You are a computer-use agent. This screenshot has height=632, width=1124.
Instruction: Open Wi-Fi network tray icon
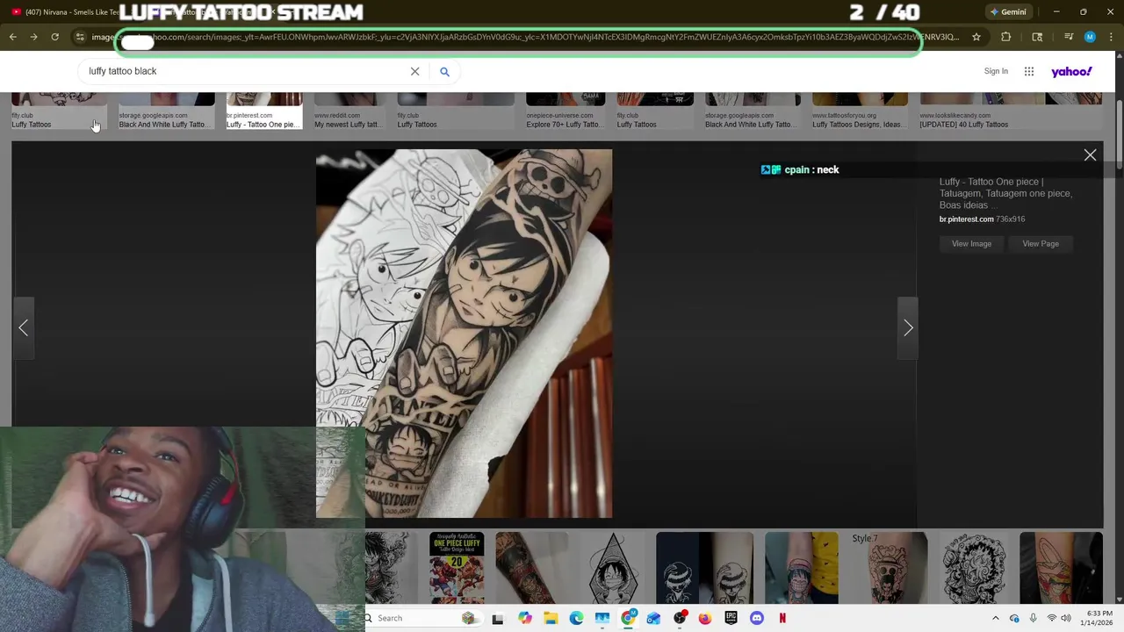point(1051,618)
